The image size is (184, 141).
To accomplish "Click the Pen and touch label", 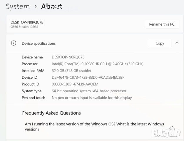I will 34,98.
